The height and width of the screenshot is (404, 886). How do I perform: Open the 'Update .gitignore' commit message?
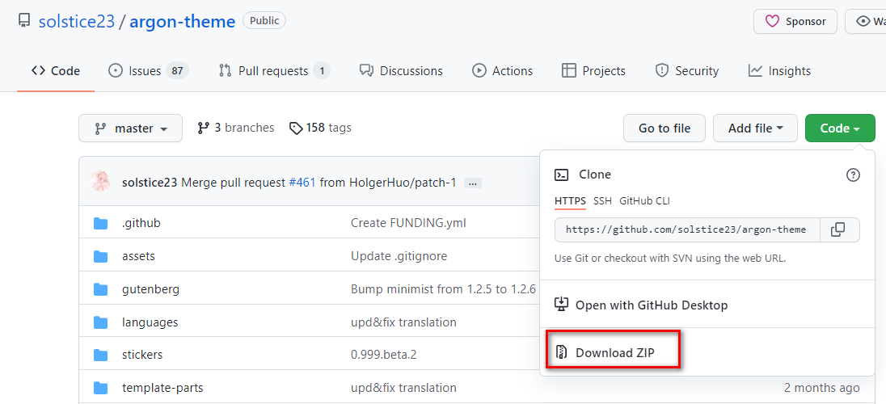[399, 256]
